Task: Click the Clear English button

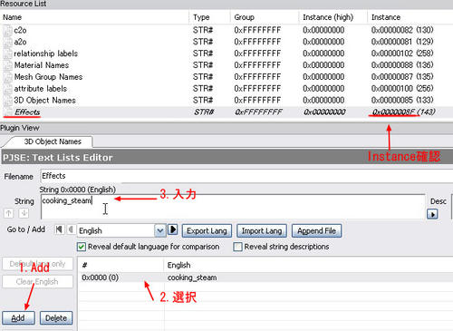Action: tap(37, 282)
